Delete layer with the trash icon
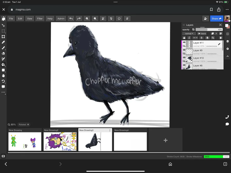Viewport: 231px width, 173px height. [x=221, y=38]
